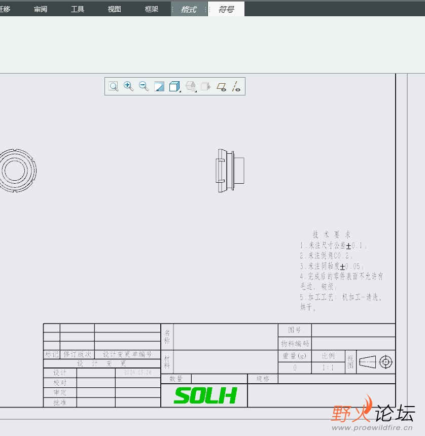Select the Zoom Out magnifier tool
Image resolution: width=425 pixels, height=436 pixels.
point(144,86)
